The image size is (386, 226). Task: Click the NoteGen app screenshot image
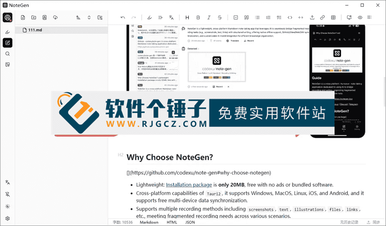246,81
